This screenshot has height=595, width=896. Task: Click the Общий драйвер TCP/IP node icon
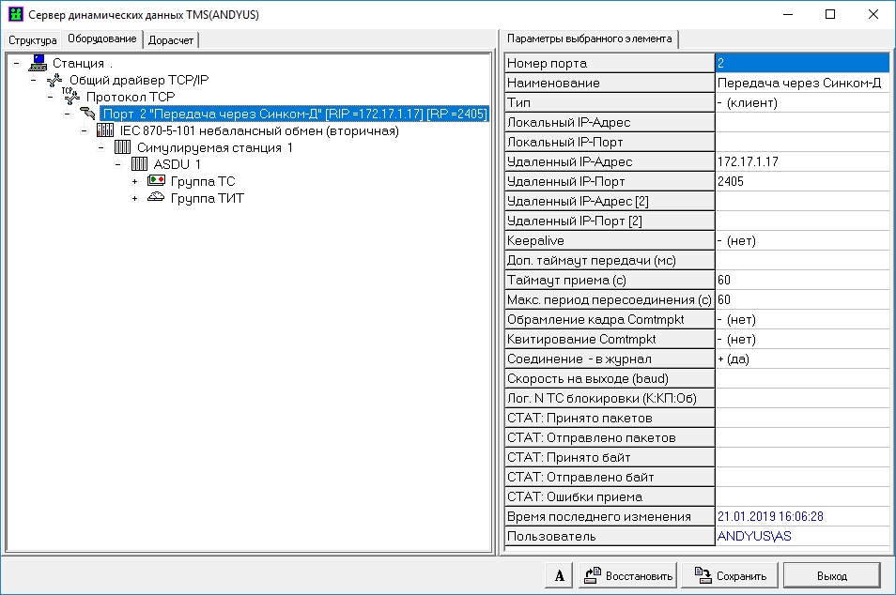click(54, 80)
